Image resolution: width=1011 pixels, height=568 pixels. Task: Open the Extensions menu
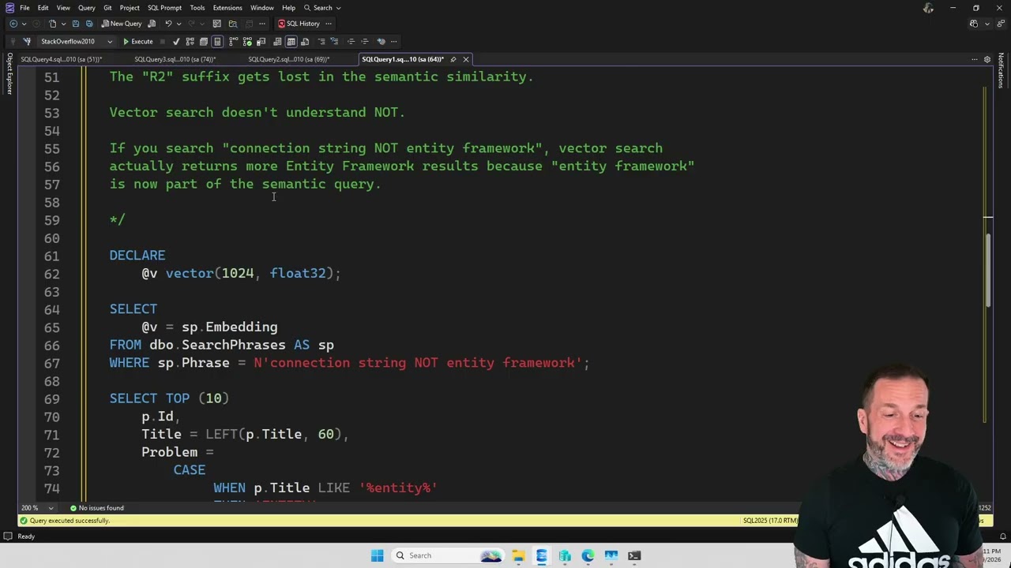pyautogui.click(x=227, y=8)
